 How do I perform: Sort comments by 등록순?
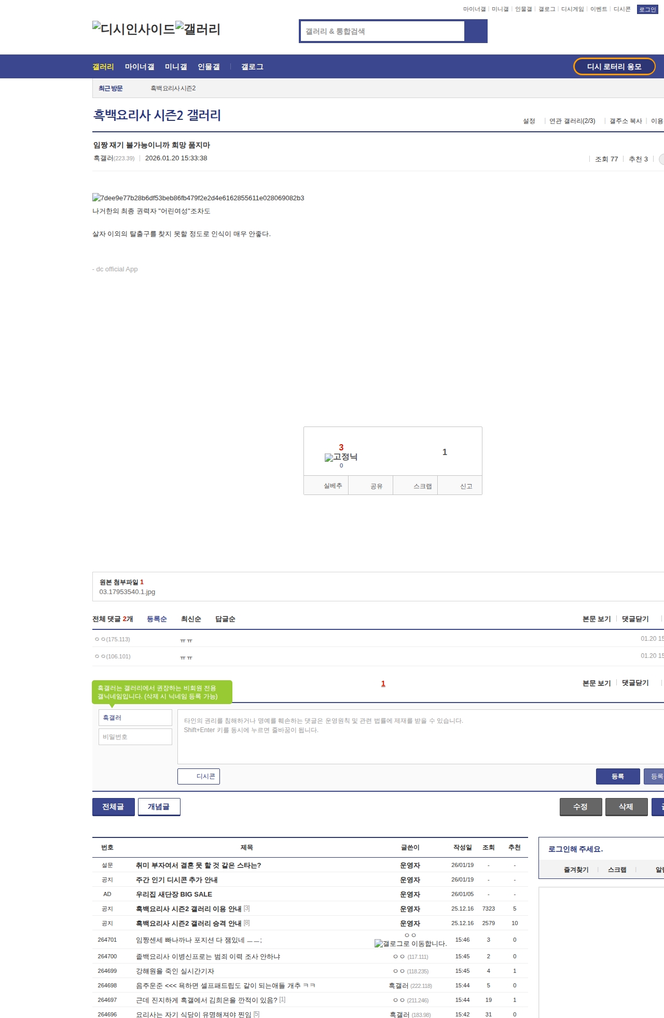tap(157, 619)
